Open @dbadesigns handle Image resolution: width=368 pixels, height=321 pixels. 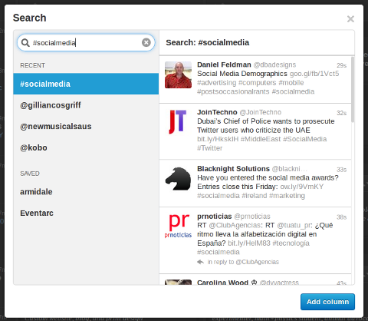pos(274,65)
